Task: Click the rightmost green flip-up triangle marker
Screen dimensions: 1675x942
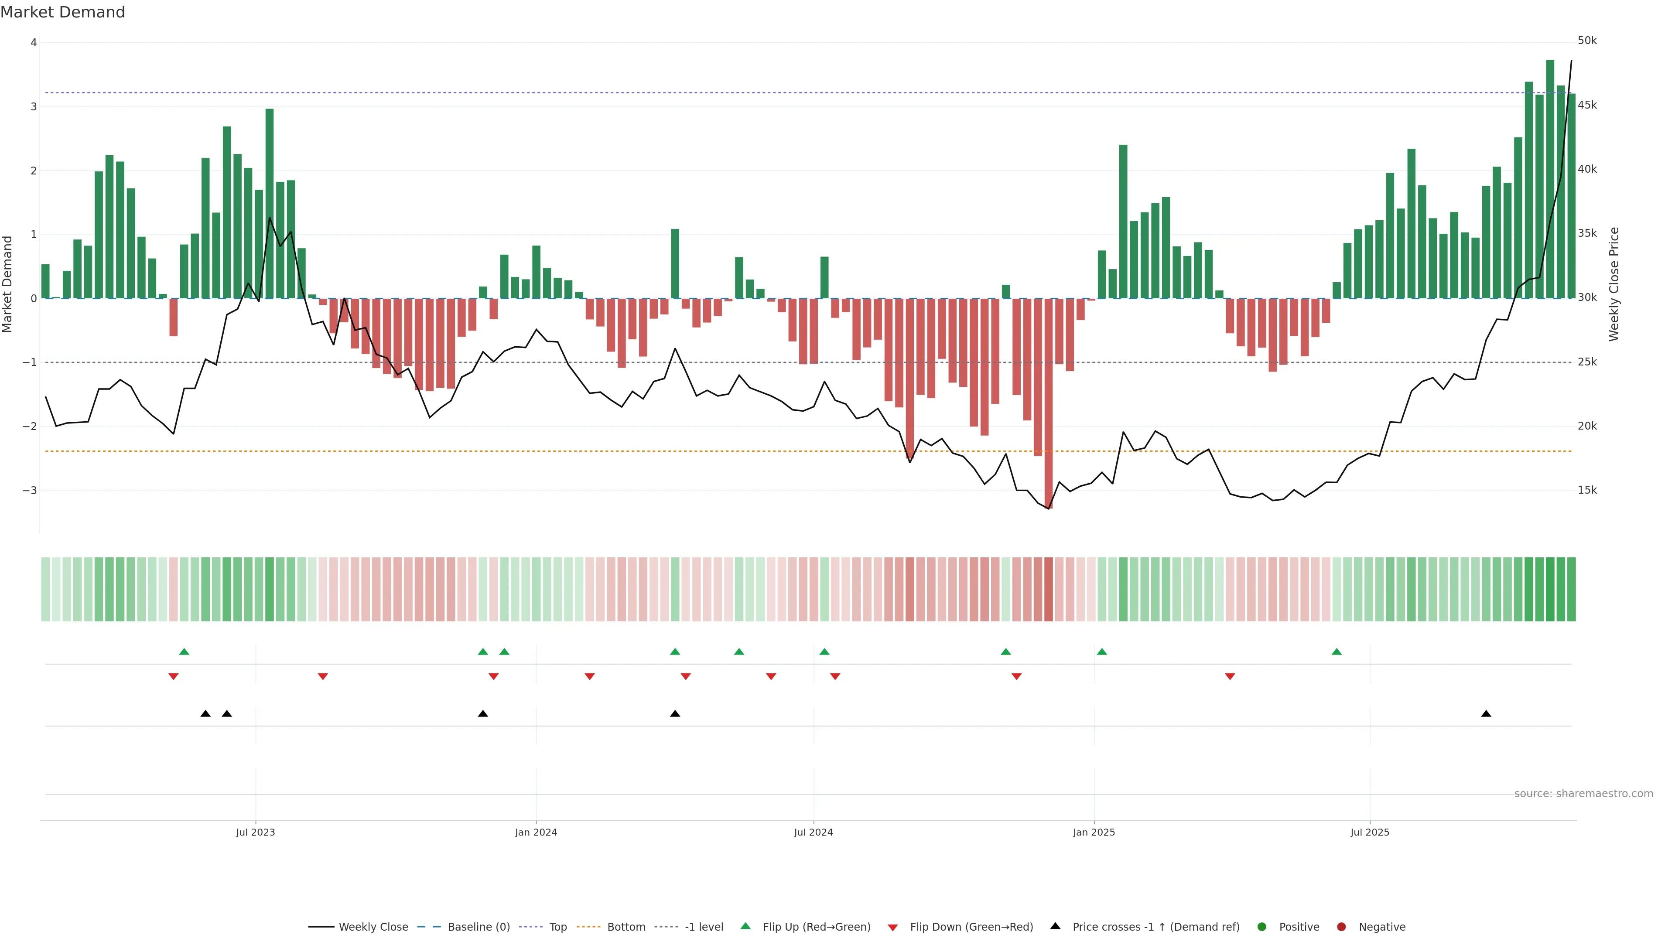Action: [x=1336, y=652]
